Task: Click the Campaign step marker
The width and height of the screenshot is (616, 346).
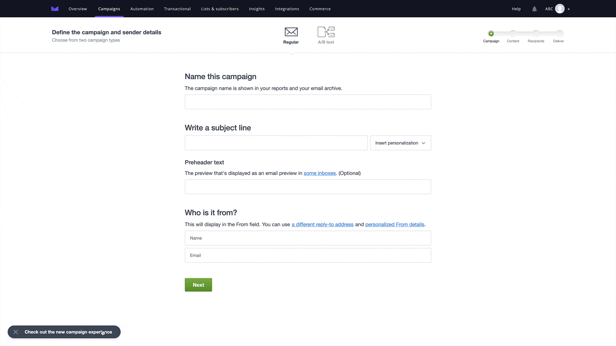Action: pos(491,34)
